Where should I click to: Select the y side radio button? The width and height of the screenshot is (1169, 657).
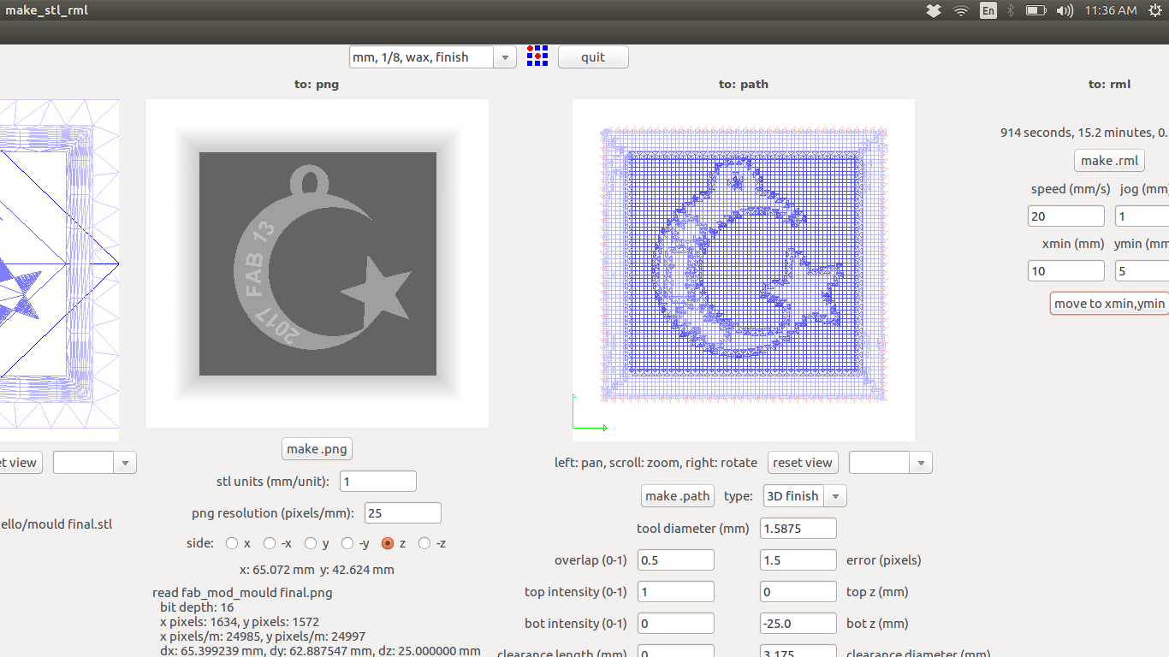311,543
